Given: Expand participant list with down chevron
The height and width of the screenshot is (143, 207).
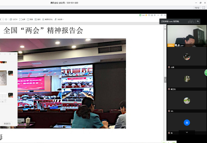Looking at the screenshot, I should pos(187,132).
